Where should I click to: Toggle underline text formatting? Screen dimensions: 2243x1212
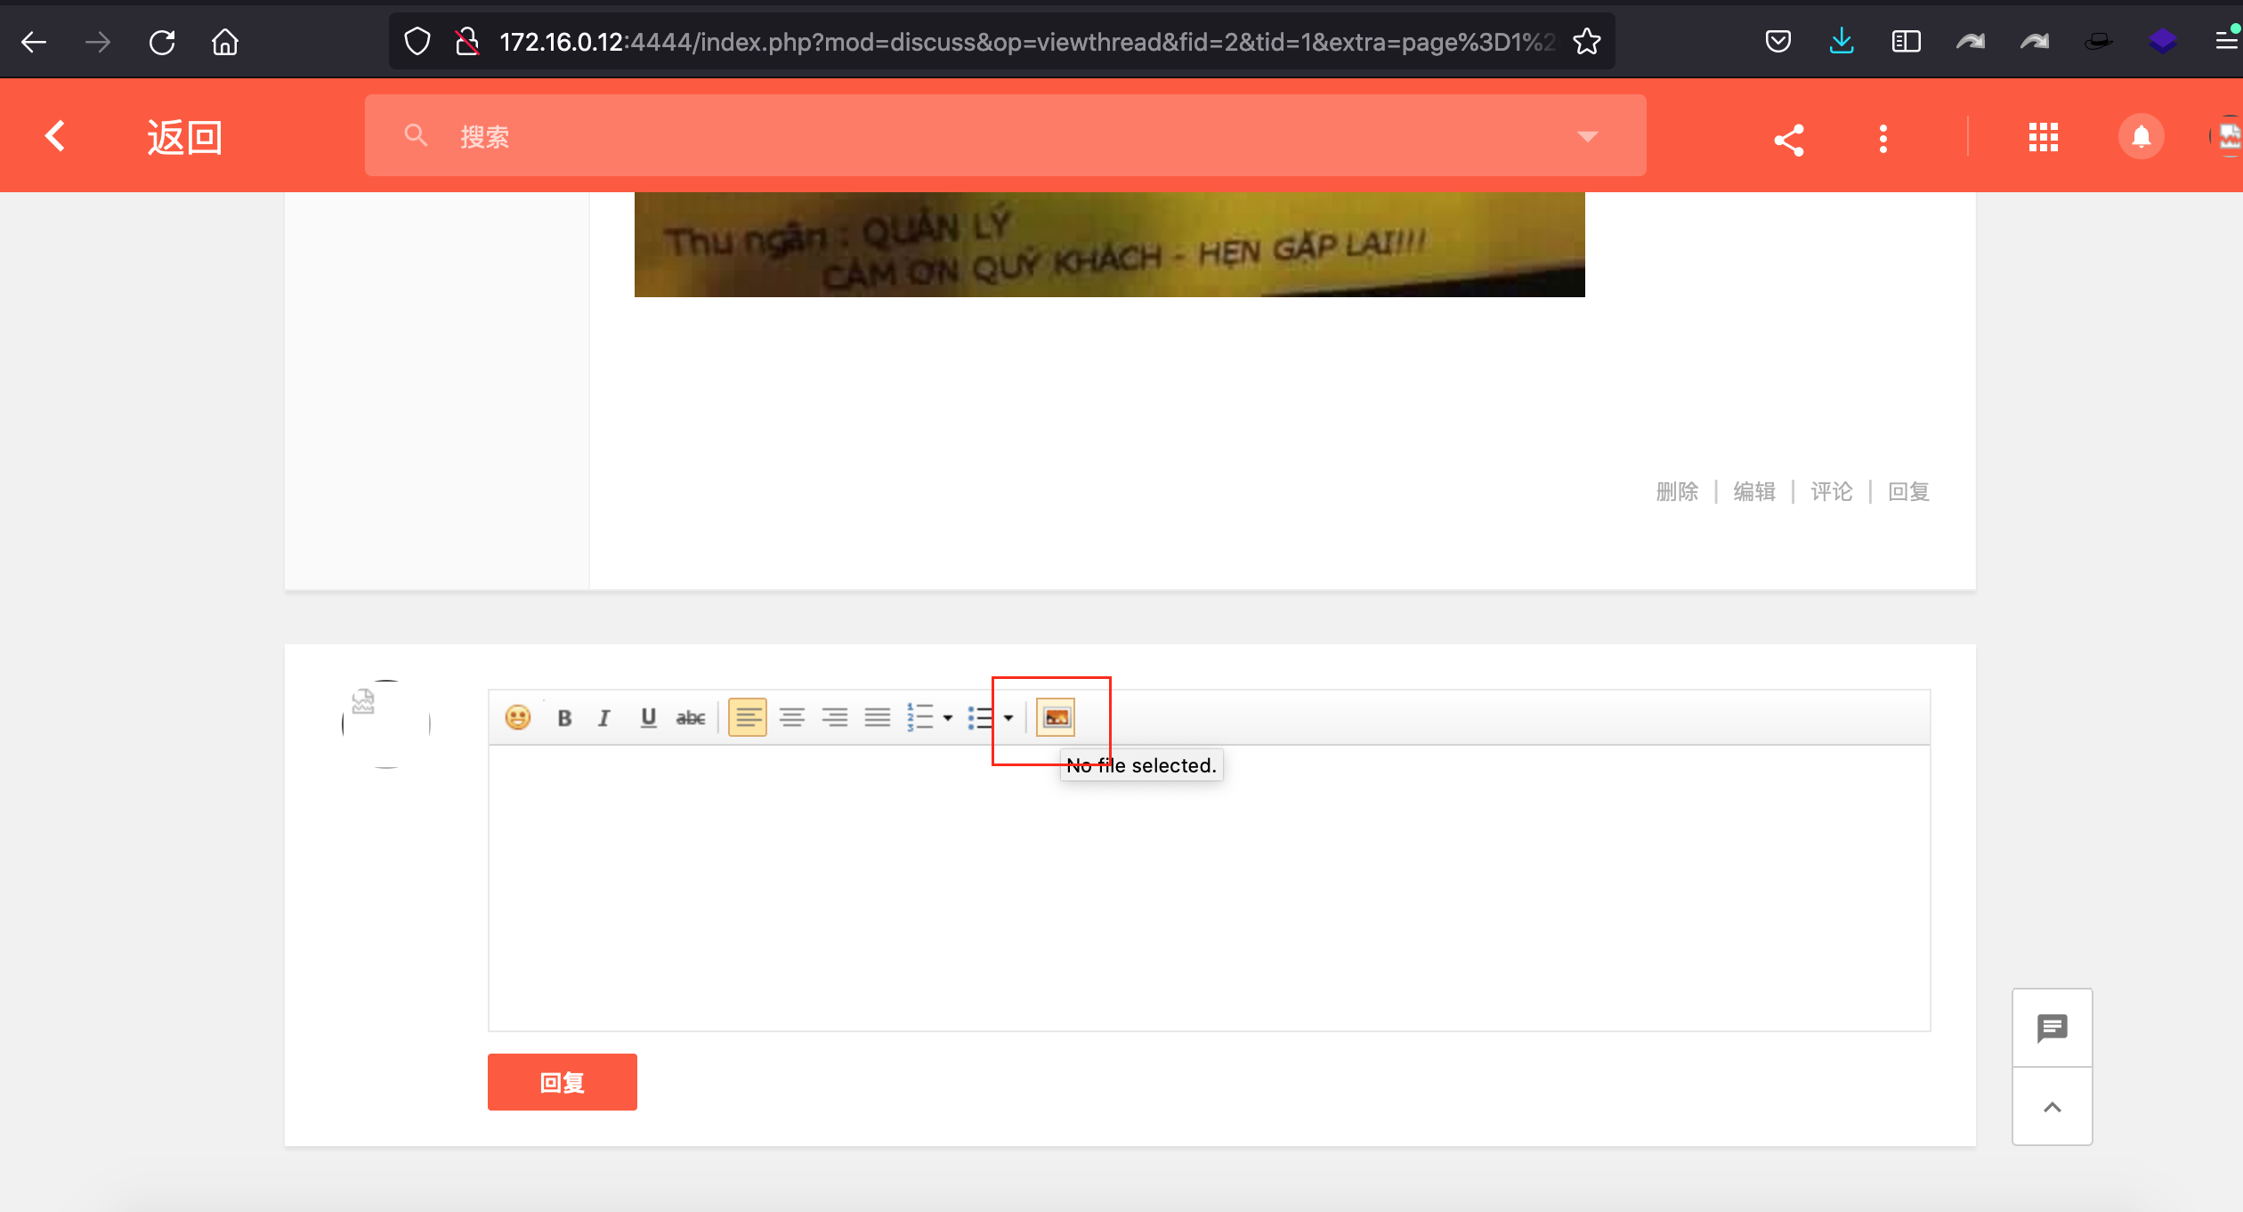point(648,717)
